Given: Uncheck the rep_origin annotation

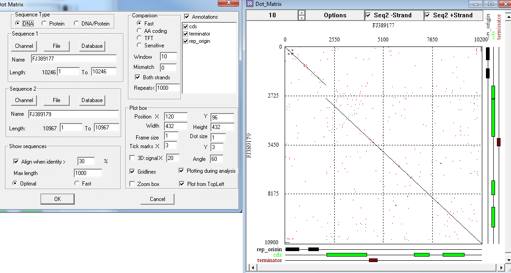Looking at the screenshot, I should pos(186,41).
